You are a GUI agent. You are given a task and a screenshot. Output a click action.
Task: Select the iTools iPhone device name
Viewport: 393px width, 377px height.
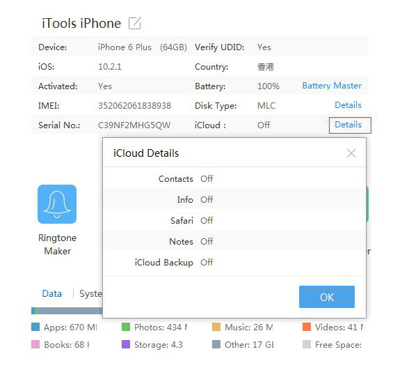tap(81, 24)
